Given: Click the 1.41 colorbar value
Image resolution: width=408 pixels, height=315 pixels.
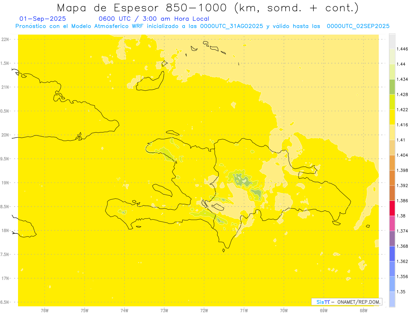Looking at the screenshot, I should click(x=401, y=140).
